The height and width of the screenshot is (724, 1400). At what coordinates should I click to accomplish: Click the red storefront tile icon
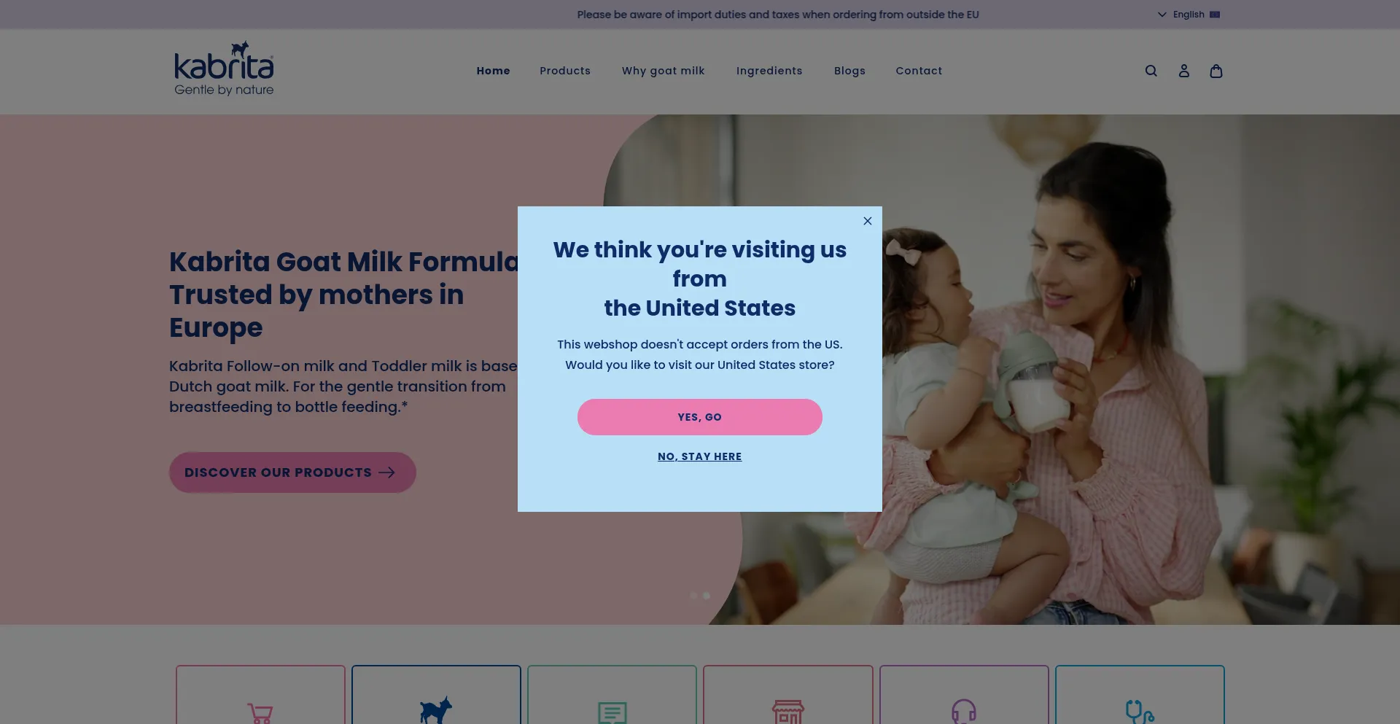click(x=788, y=712)
